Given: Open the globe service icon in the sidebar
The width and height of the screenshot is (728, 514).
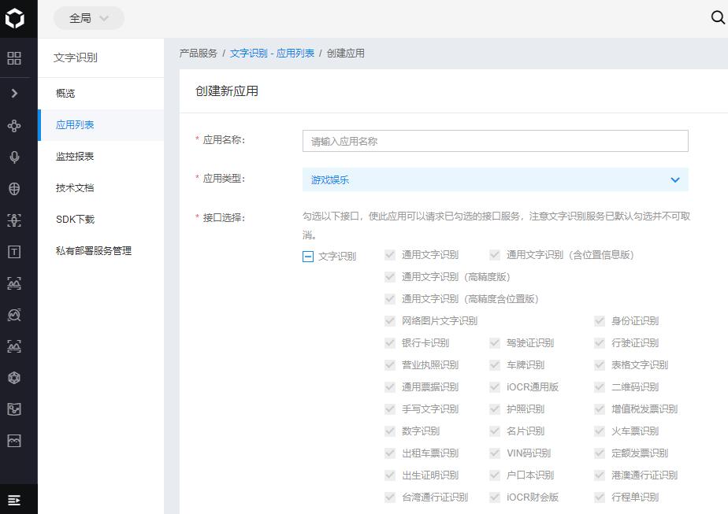Looking at the screenshot, I should [x=14, y=189].
